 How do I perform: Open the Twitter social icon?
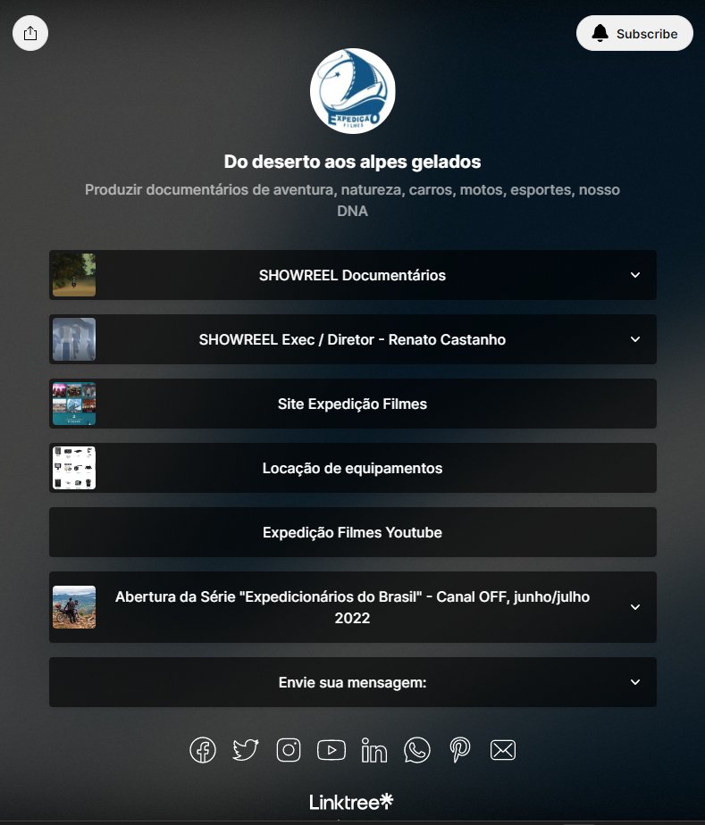tap(246, 750)
